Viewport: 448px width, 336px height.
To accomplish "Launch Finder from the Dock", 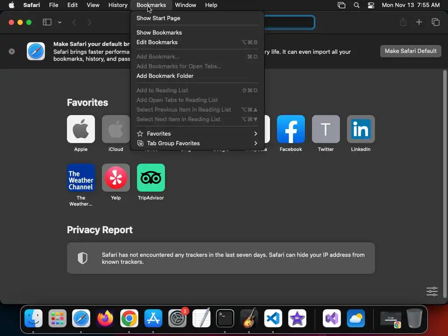I will coord(33,318).
